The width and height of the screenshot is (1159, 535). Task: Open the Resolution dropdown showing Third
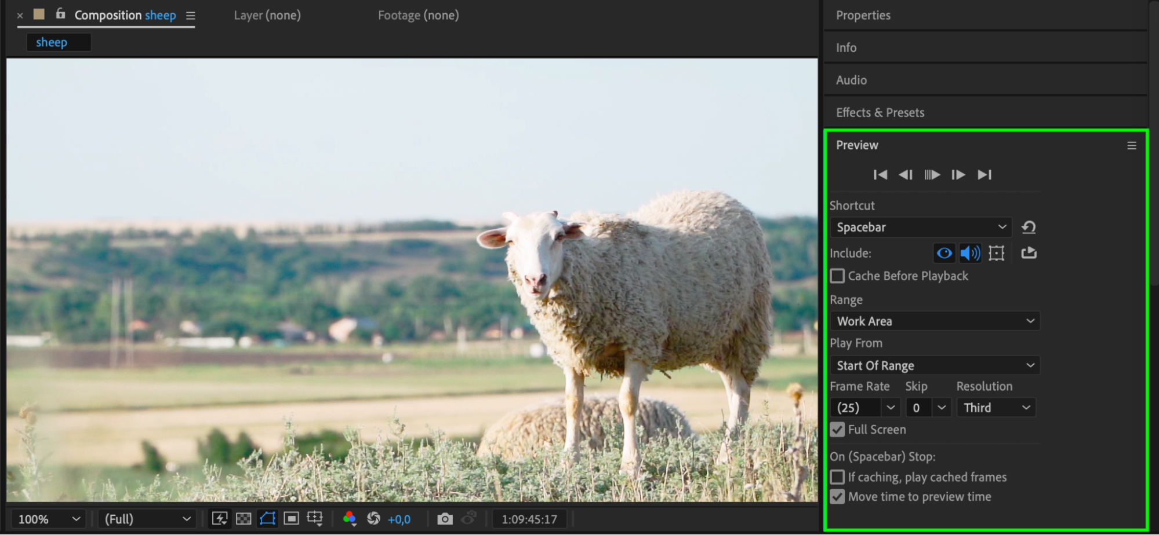tap(996, 408)
